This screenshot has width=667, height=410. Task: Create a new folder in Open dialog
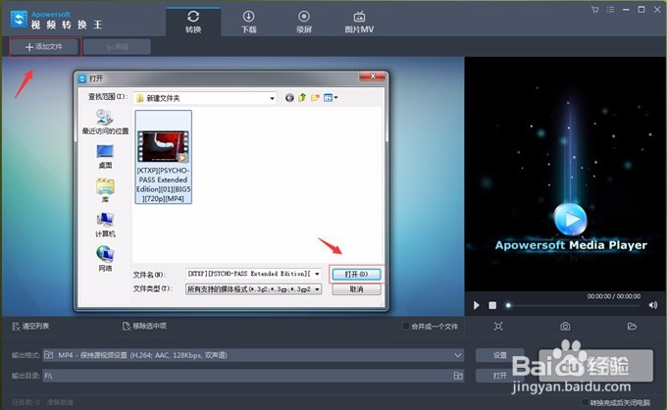(315, 98)
